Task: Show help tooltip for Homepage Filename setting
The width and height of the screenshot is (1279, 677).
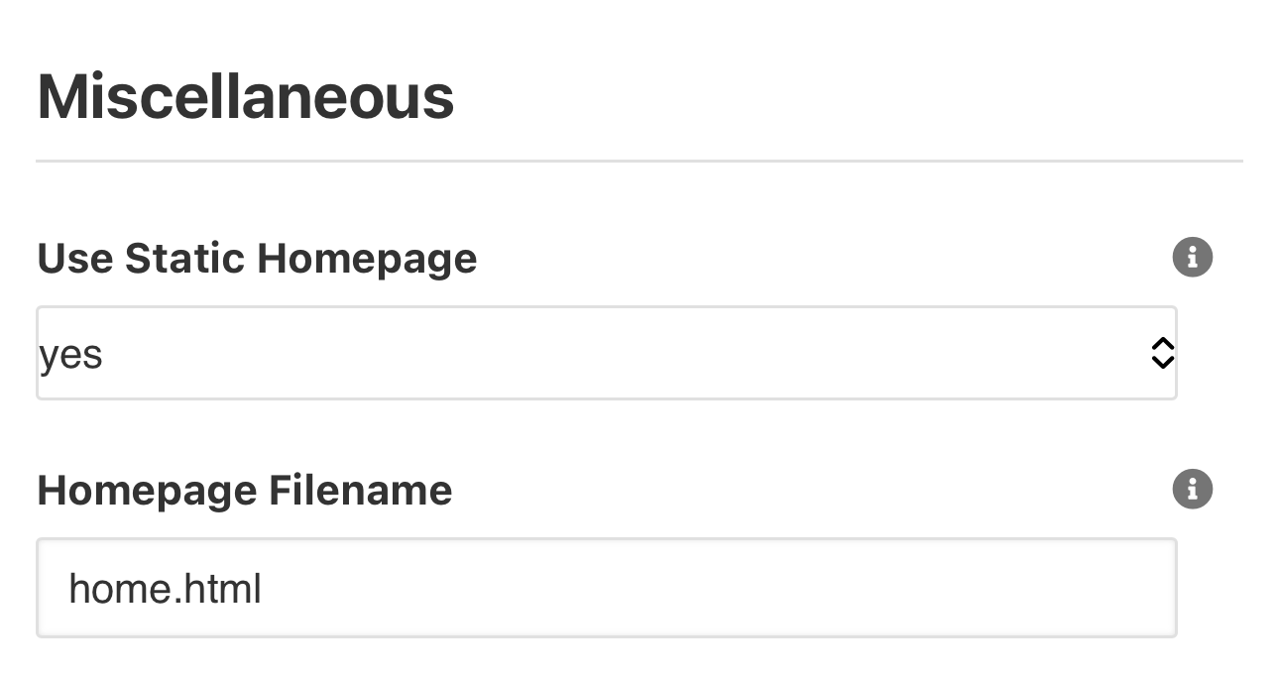Action: click(1192, 490)
